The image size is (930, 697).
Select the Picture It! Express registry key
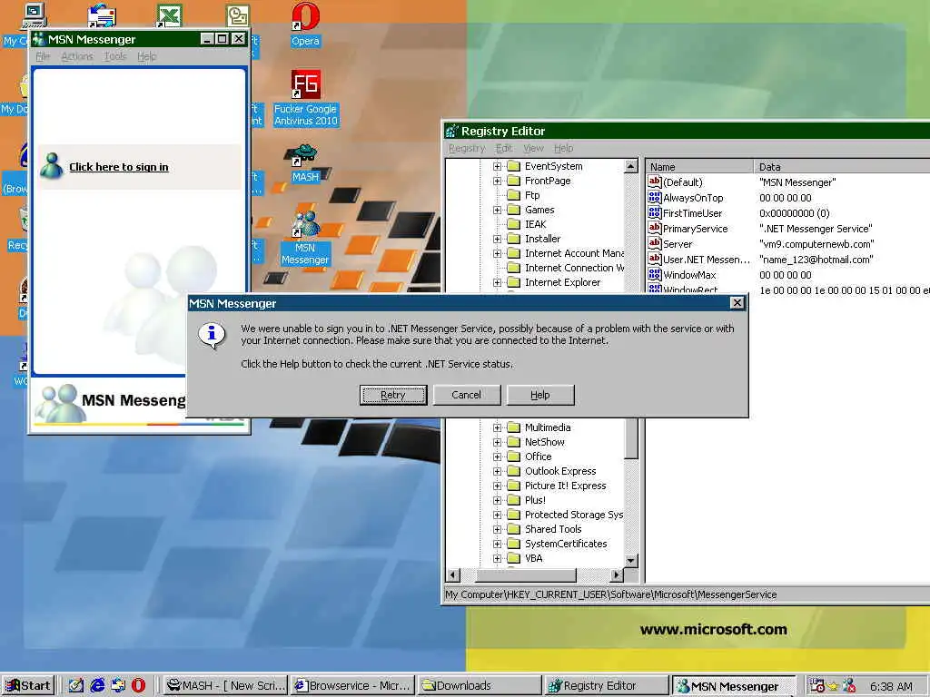(x=565, y=486)
